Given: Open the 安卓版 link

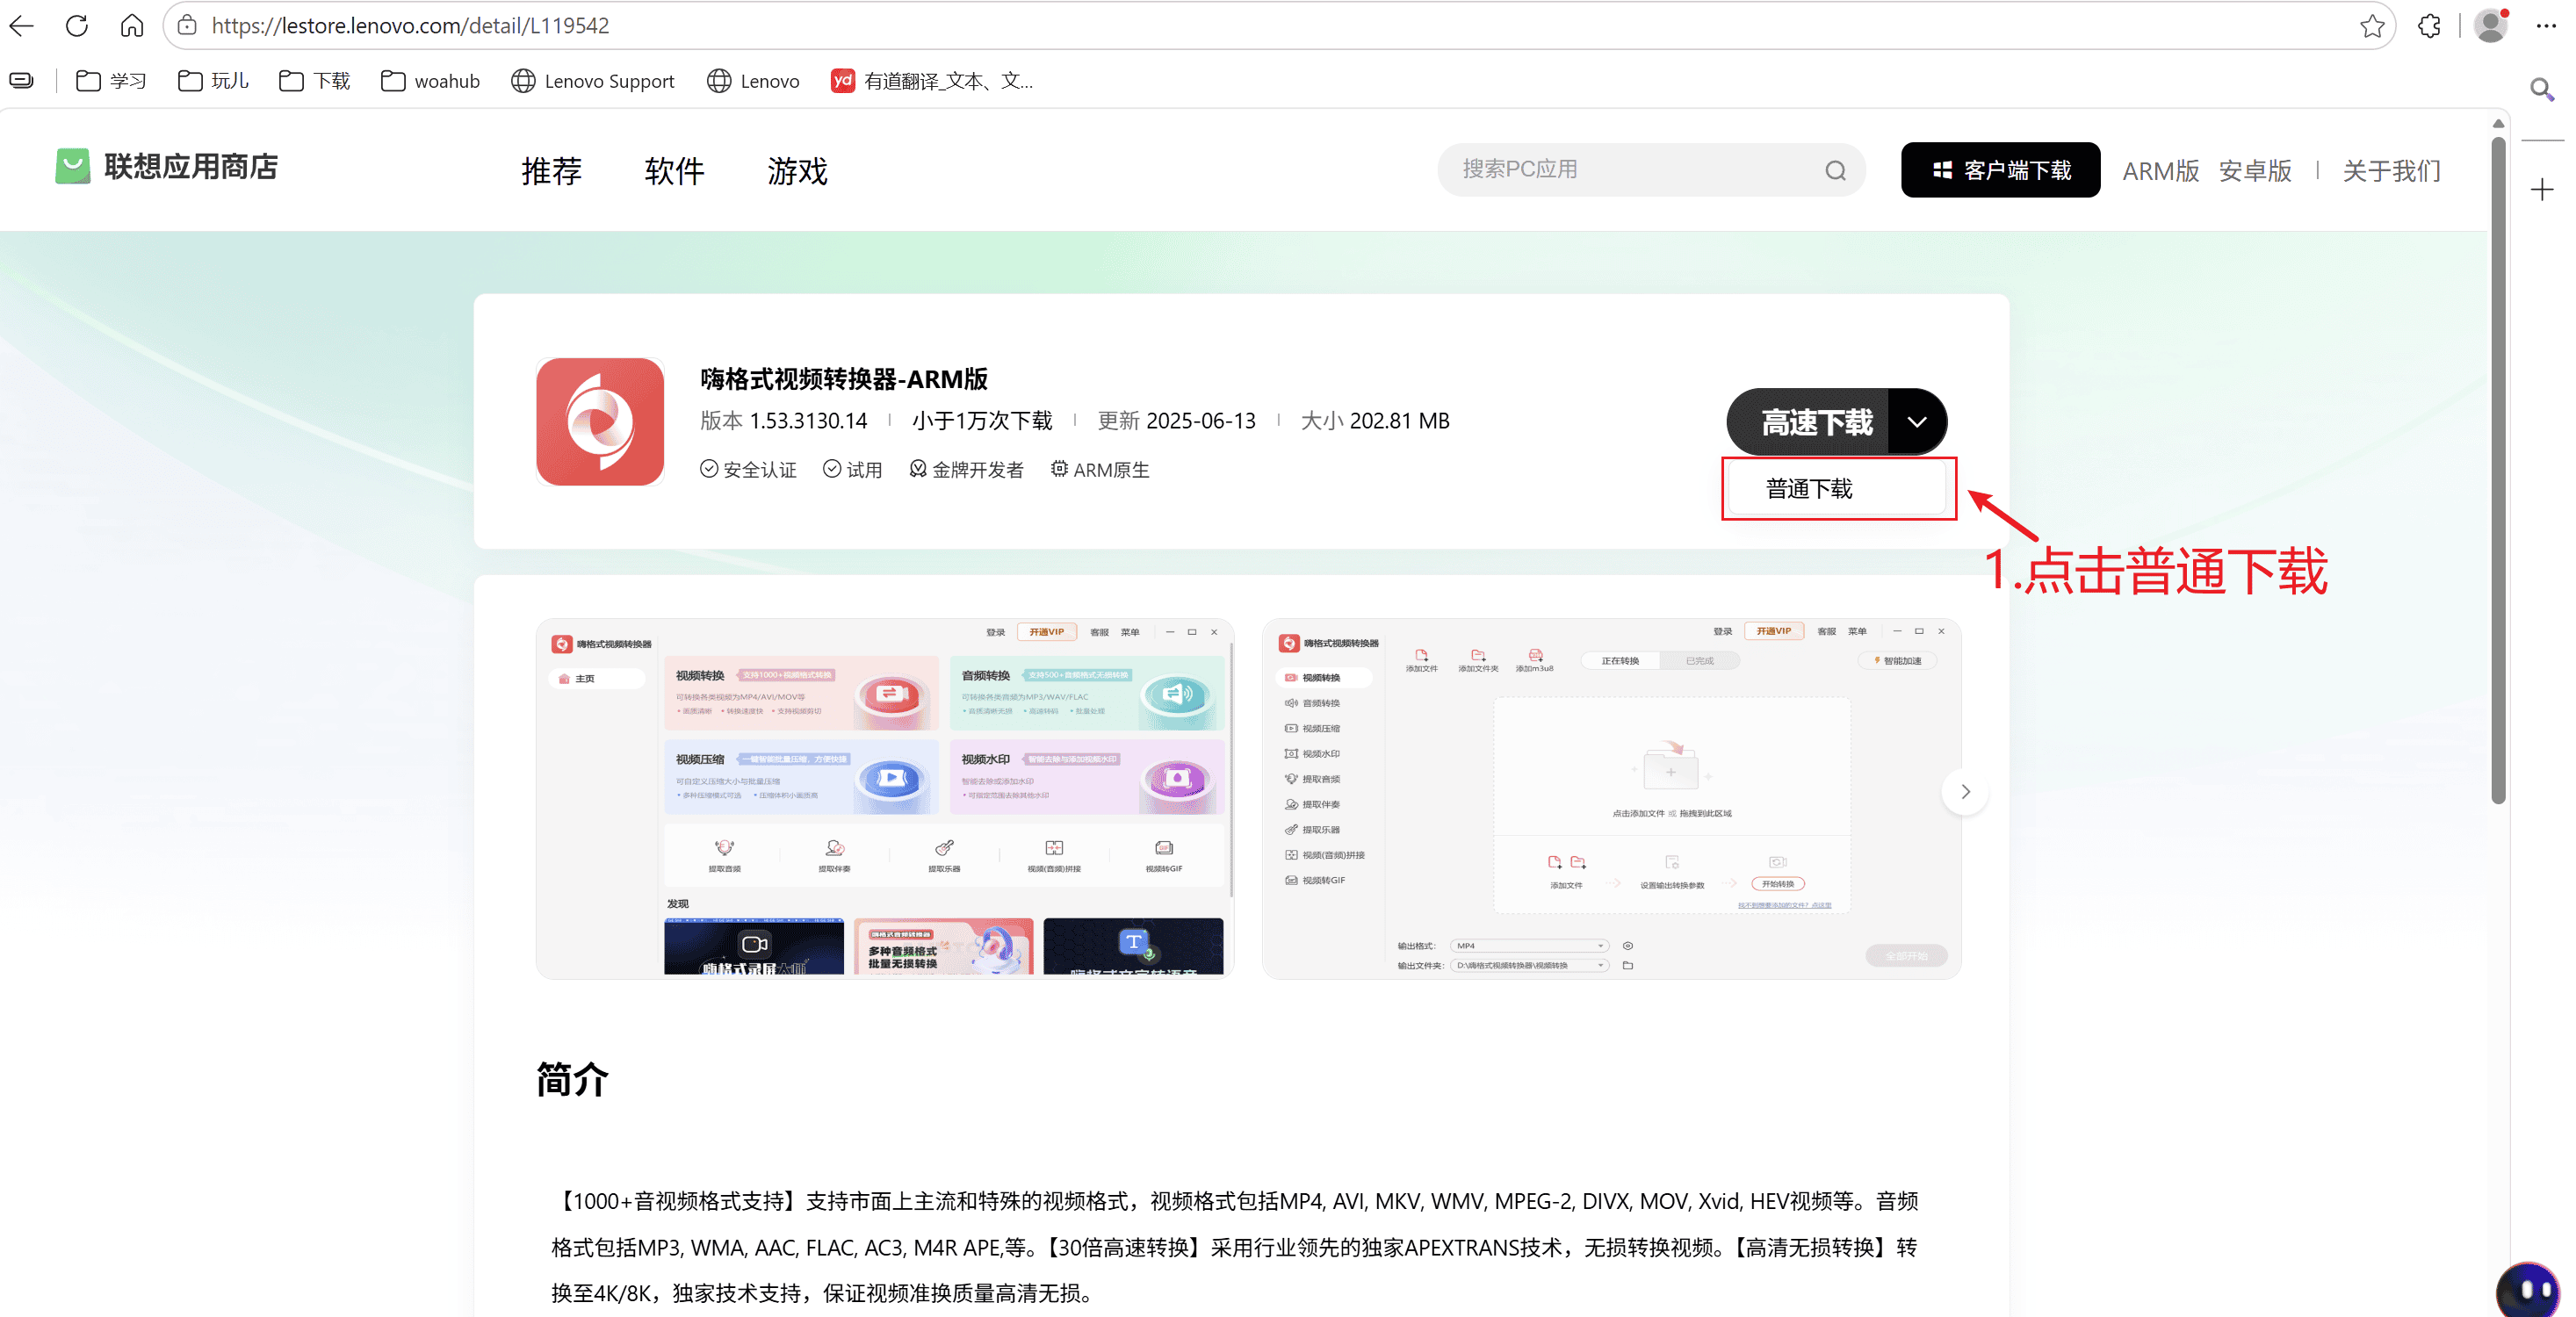Looking at the screenshot, I should [x=2255, y=171].
